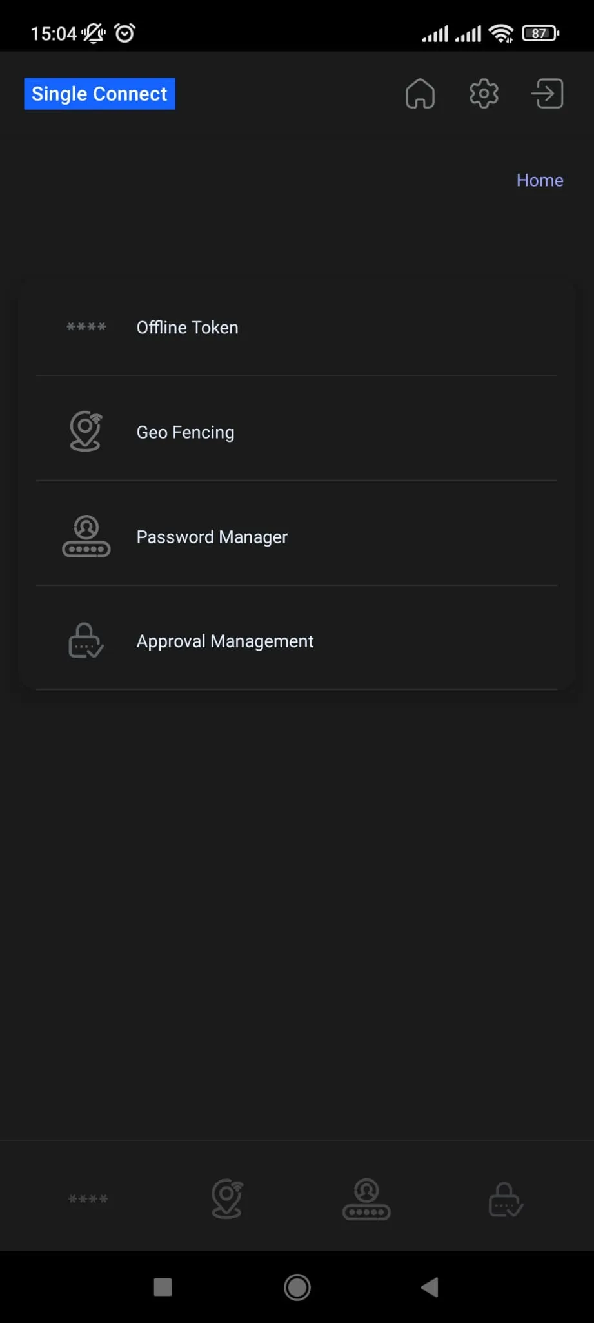The height and width of the screenshot is (1323, 594).
Task: Open the Geo Fencing menu entry
Action: click(297, 432)
